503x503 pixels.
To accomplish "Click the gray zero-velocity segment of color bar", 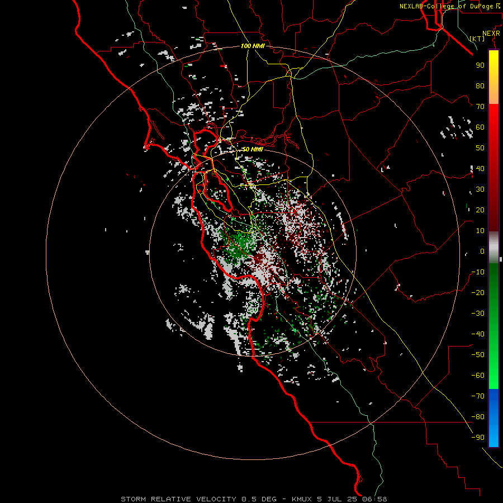I will coord(493,248).
